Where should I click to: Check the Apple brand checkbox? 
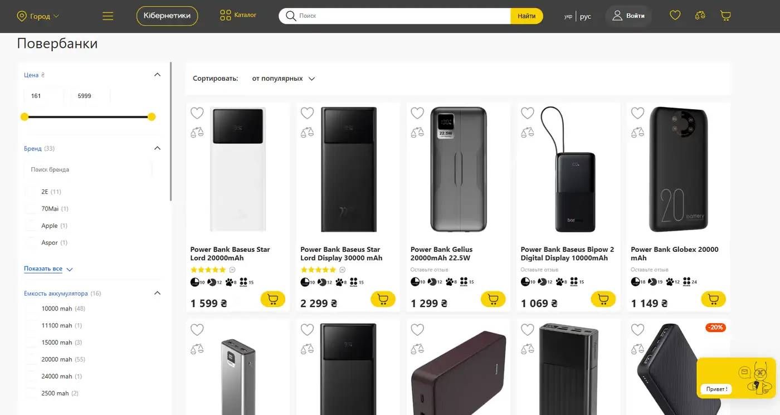[31, 226]
